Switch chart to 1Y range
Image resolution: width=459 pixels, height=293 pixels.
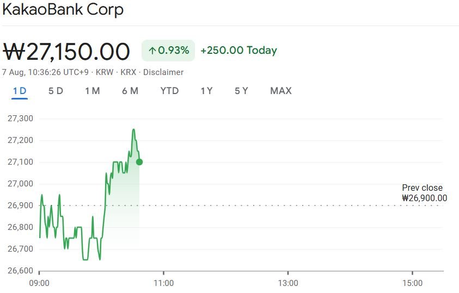coord(206,91)
